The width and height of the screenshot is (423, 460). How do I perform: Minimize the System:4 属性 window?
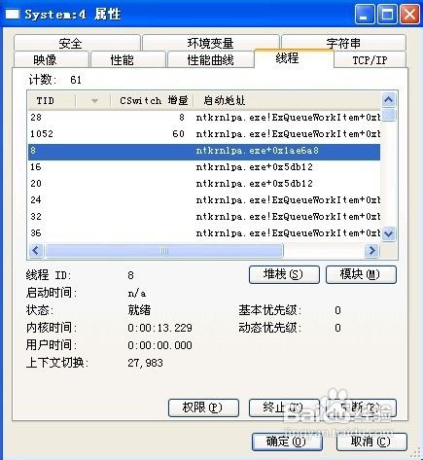click(x=365, y=15)
